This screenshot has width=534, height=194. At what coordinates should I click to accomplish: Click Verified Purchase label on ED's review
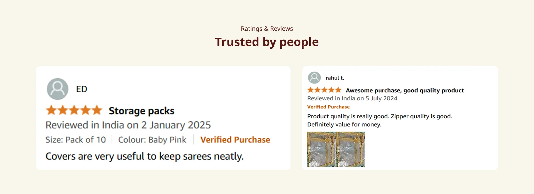click(x=235, y=140)
